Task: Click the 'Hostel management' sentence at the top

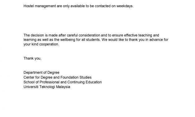Action: pos(78,6)
